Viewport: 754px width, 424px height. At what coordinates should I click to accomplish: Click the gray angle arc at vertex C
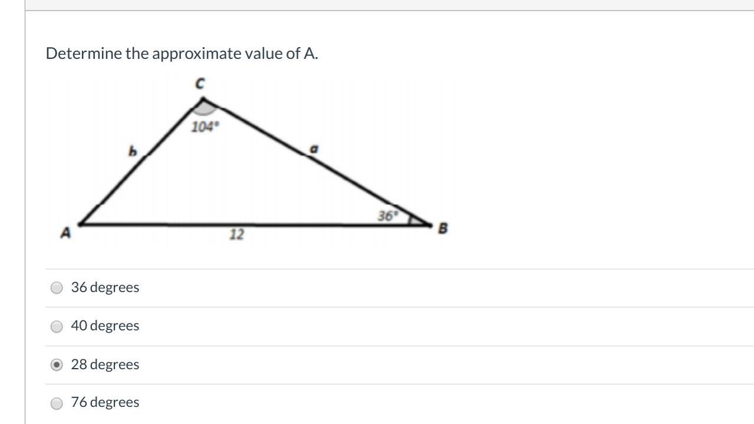point(204,109)
